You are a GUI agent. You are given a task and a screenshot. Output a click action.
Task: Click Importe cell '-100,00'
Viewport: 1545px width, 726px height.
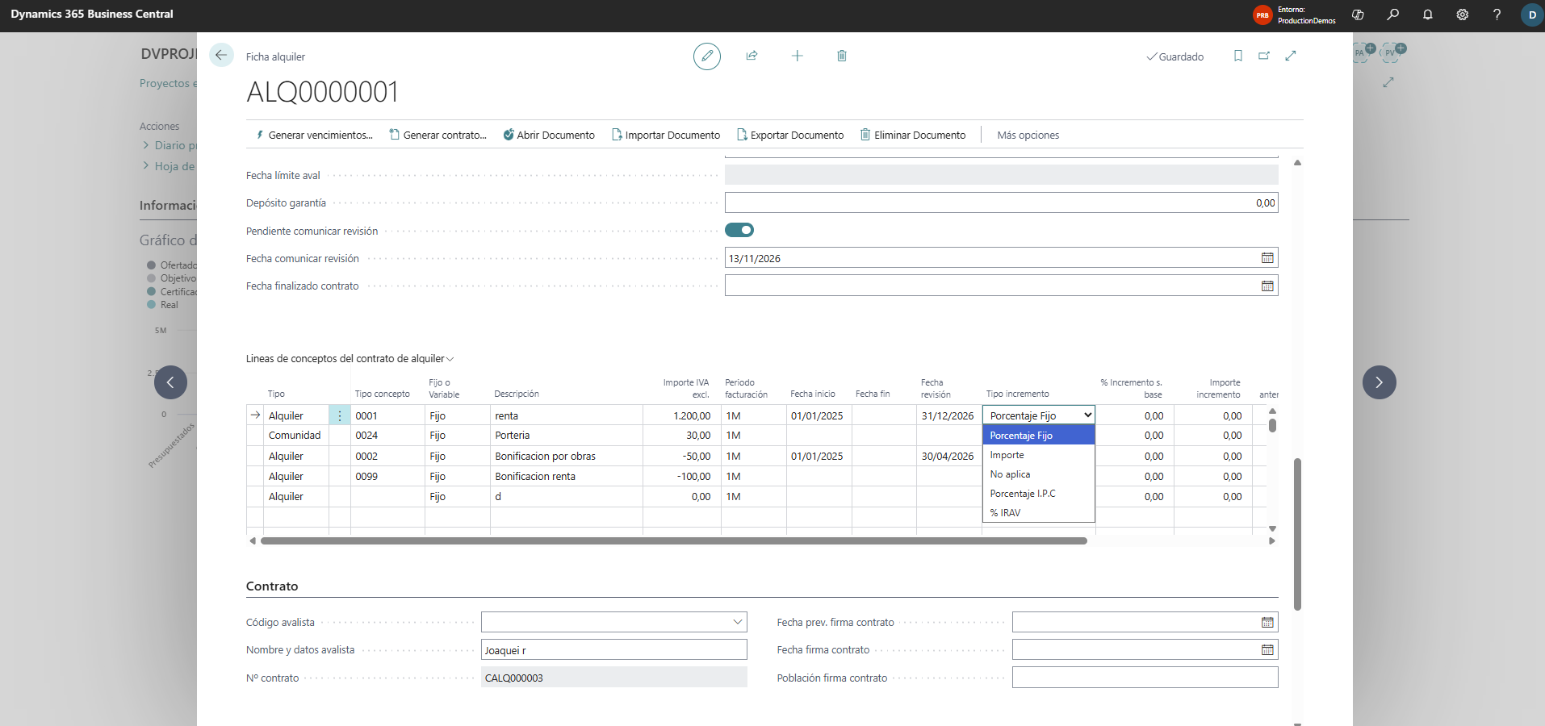click(x=682, y=477)
